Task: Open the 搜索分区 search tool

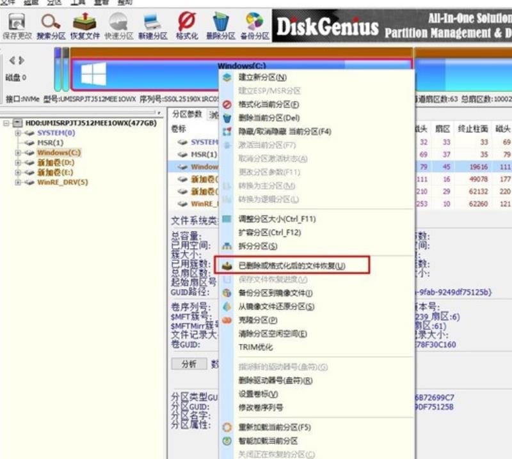Action: (x=51, y=26)
